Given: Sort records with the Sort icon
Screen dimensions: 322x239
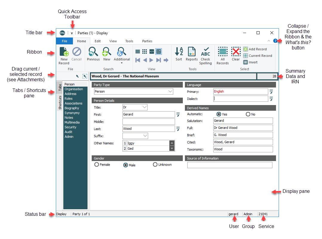Looking at the screenshot, I should click(179, 52).
